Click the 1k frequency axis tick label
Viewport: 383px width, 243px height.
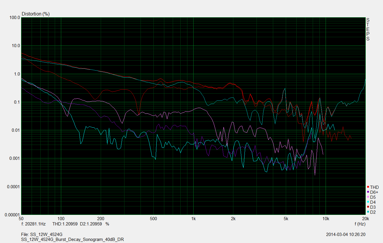coord(193,219)
